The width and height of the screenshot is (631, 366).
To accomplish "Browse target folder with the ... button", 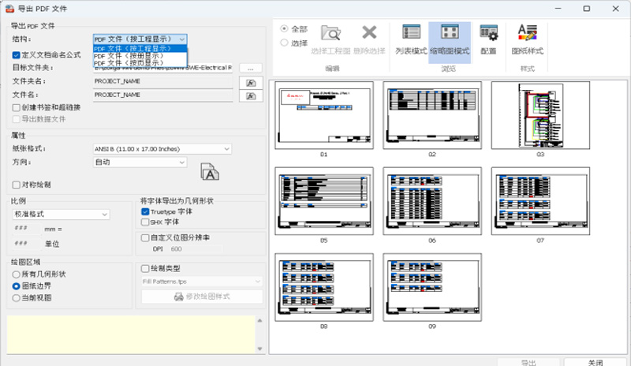I will coord(251,69).
